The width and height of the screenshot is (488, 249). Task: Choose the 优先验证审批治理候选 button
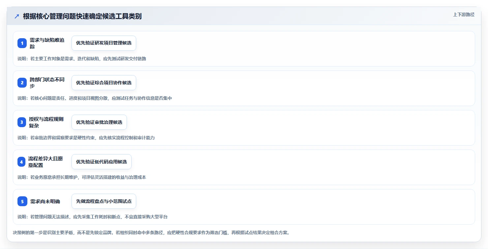pos(99,122)
